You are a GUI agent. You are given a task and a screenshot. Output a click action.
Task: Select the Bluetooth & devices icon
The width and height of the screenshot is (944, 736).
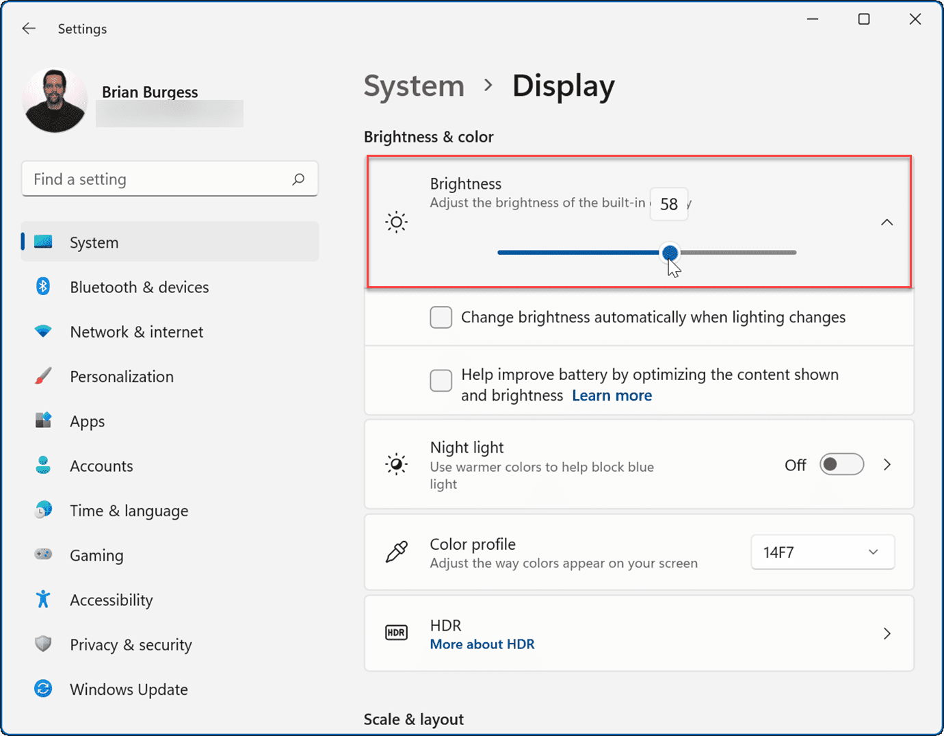(42, 286)
